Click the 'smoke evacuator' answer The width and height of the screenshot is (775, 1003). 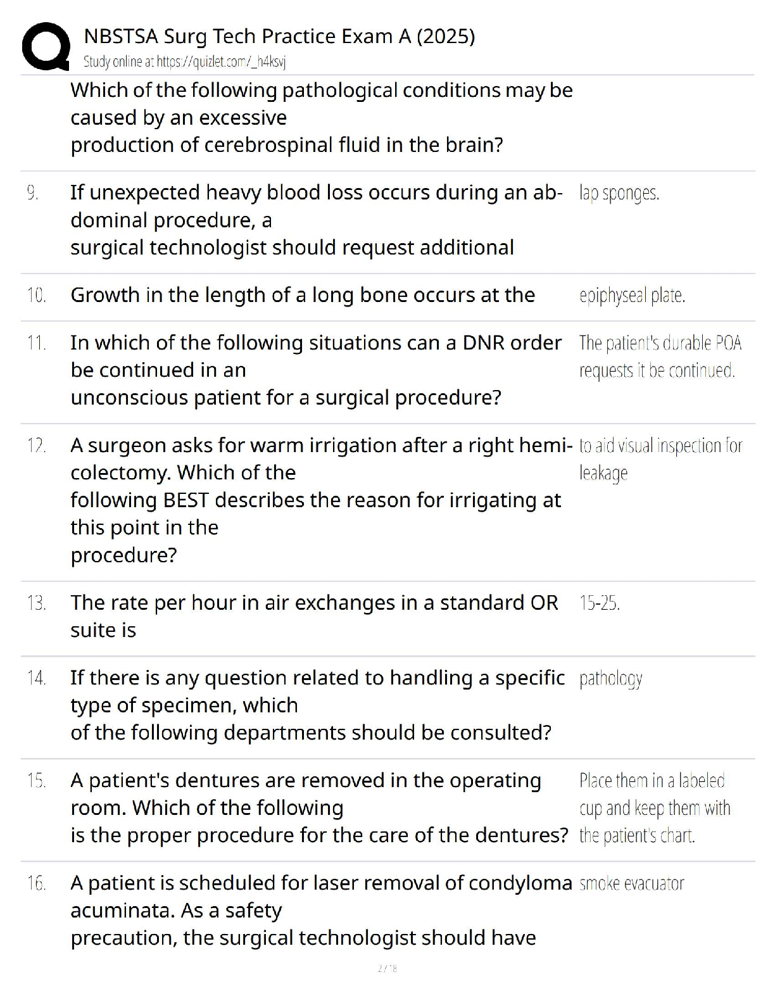(x=631, y=883)
